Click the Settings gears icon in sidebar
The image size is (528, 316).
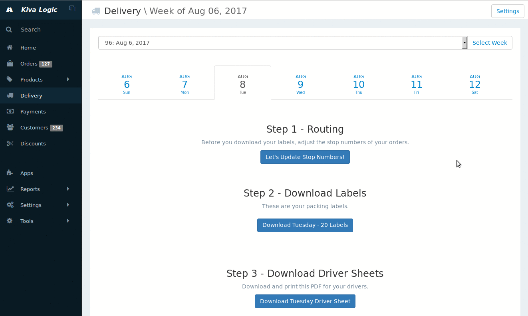click(10, 205)
